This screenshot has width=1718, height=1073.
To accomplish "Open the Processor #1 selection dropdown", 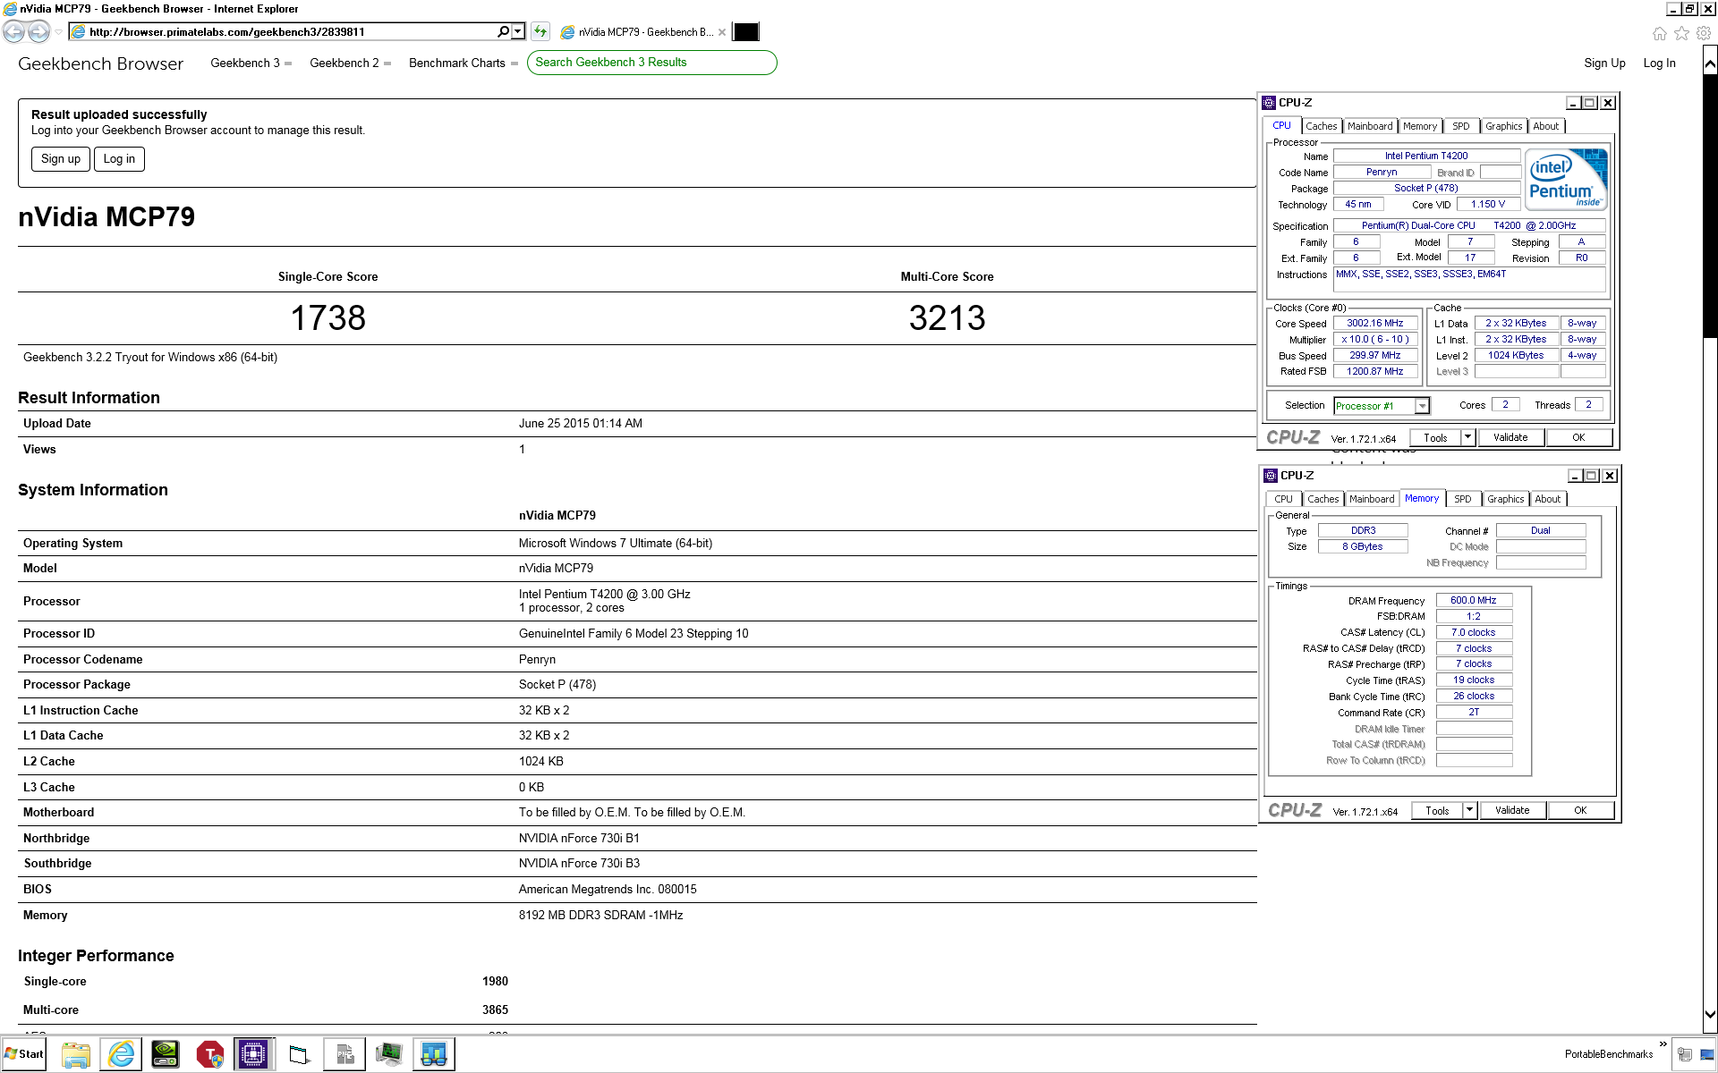I will [x=1422, y=406].
